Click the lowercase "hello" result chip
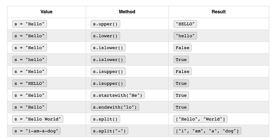The width and height of the screenshot is (277, 140). (185, 36)
